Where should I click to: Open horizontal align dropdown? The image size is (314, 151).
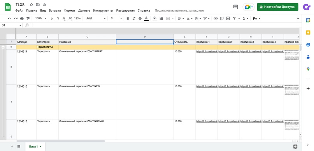pyautogui.click(x=181, y=18)
